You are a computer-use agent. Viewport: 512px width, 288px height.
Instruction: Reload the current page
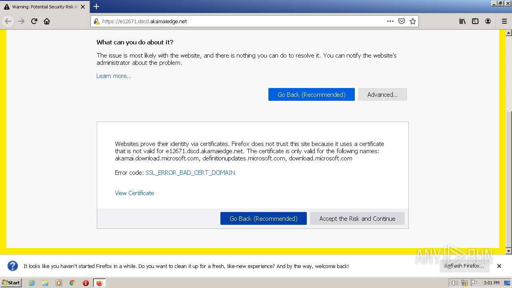(x=34, y=21)
